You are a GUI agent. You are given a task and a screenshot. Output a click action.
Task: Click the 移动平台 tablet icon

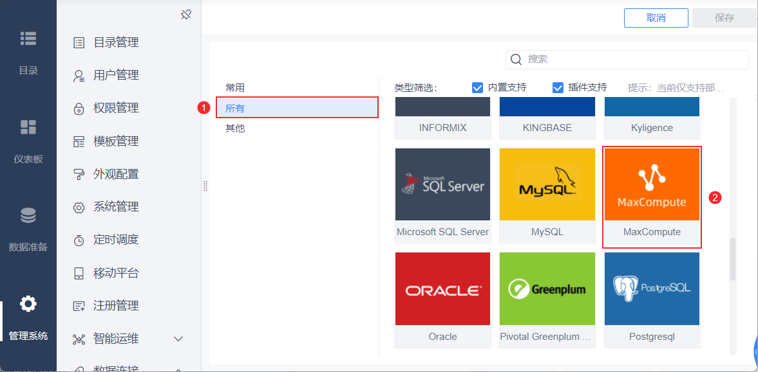(79, 273)
